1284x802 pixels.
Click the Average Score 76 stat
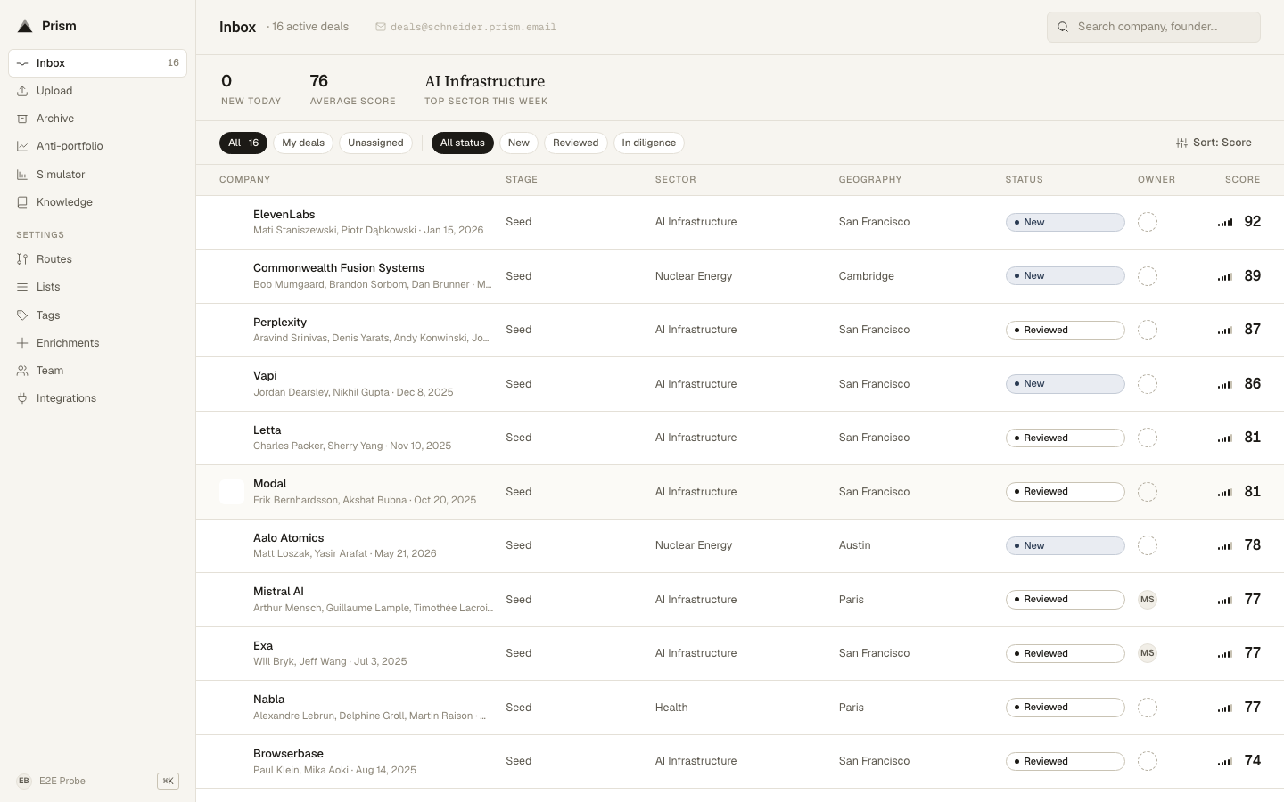coord(353,89)
